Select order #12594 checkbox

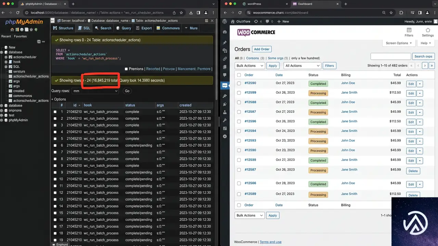tap(239, 131)
